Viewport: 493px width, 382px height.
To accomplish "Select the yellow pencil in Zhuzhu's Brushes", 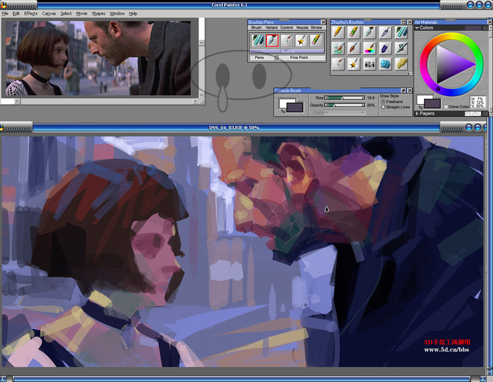I will click(338, 32).
